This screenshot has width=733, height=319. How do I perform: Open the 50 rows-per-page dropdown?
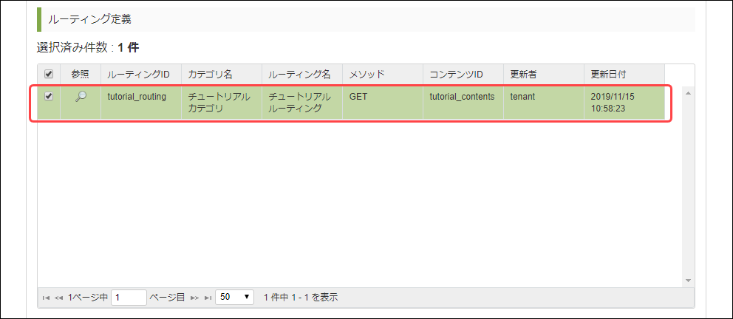coord(234,297)
